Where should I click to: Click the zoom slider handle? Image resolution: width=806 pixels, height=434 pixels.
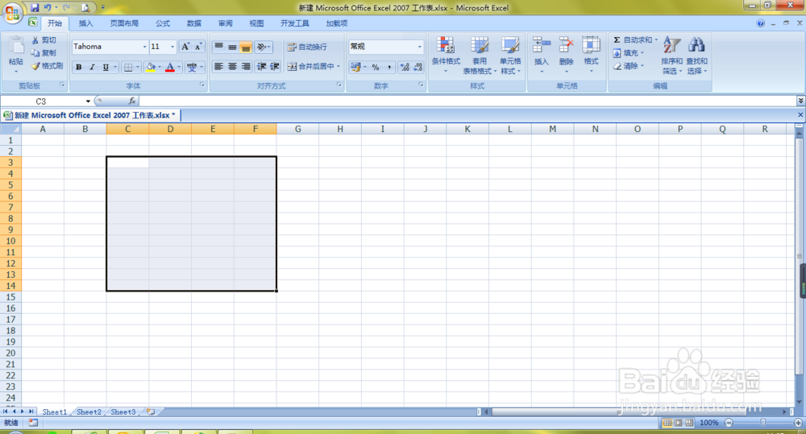coord(763,422)
